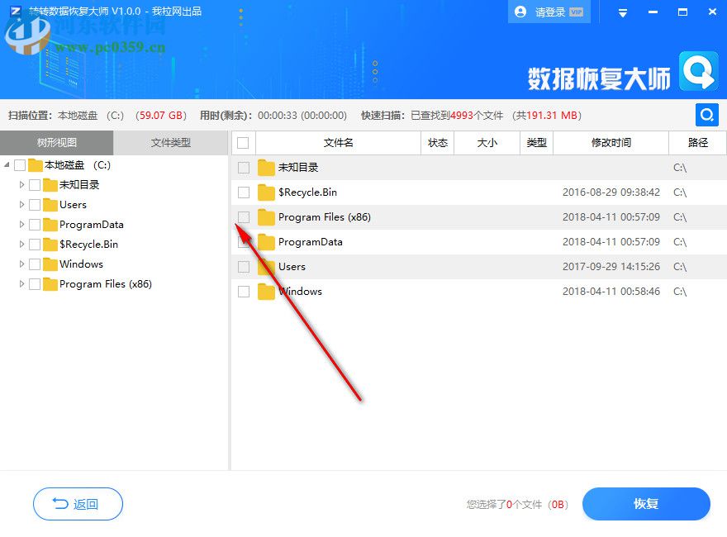Viewport: 727px width, 537px height.
Task: Expand the Windows tree node
Action: (x=21, y=264)
